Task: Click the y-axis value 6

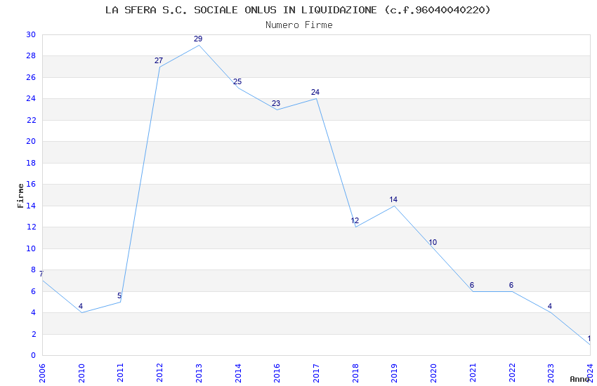Action: (x=33, y=291)
